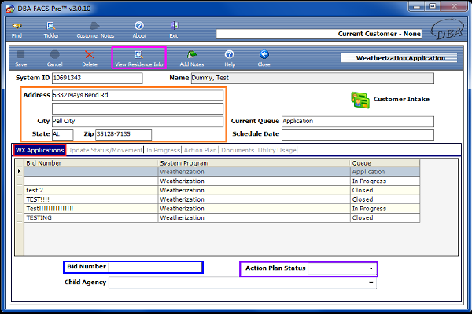This screenshot has width=472, height=314.
Task: Click the In Progress queue cell in the second row
Action: pyautogui.click(x=385, y=181)
